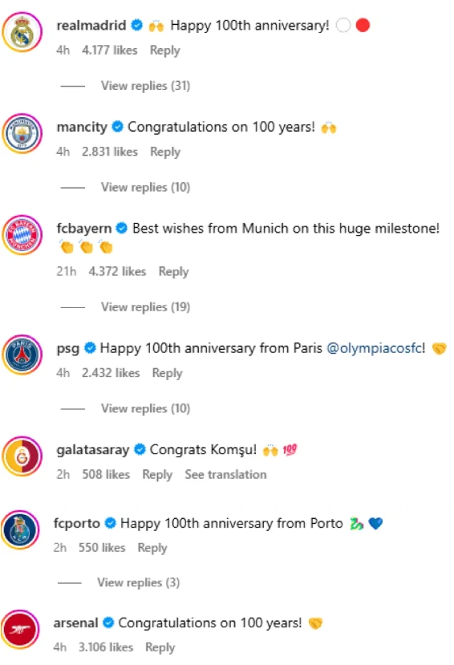Viewport: 454px width, 665px height.
Task: Show fcbayern's 19 replies
Action: pyautogui.click(x=145, y=306)
